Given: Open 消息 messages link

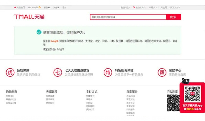Looking at the screenshot, I should click(56, 7).
